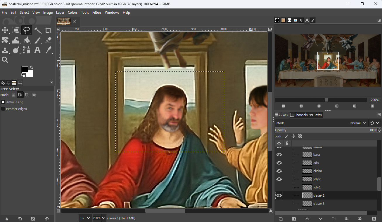Viewport: 382px width, 222px height.
Task: Select the Unified Transform tool
Action: 5,40
